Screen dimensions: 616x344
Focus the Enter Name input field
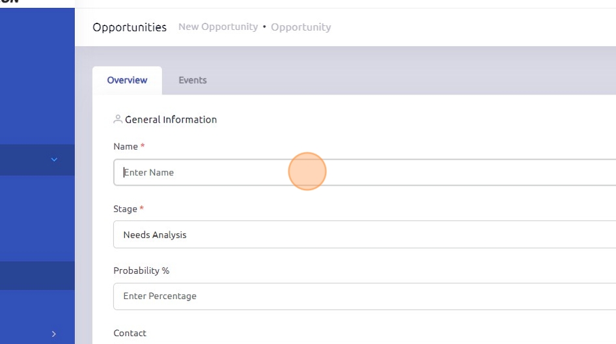365,173
